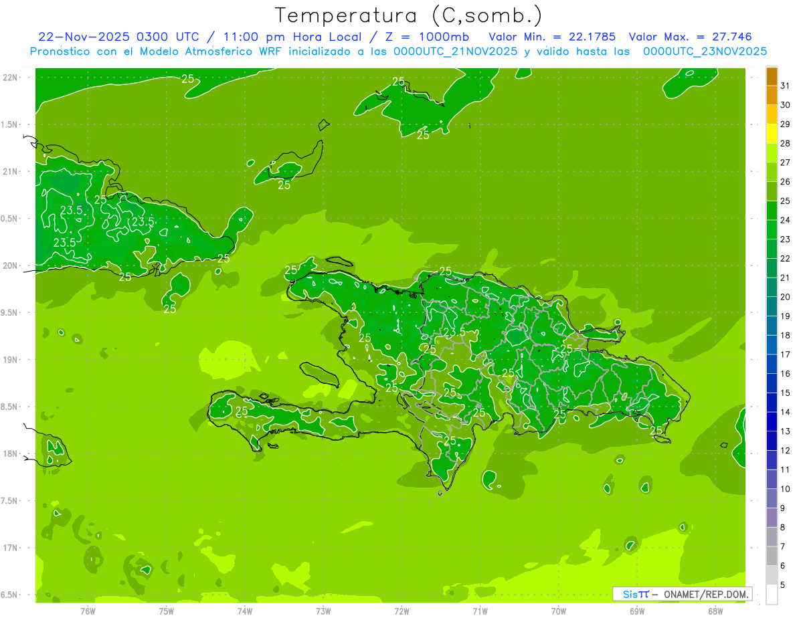Click the '76W' longitude axis label

tap(88, 611)
